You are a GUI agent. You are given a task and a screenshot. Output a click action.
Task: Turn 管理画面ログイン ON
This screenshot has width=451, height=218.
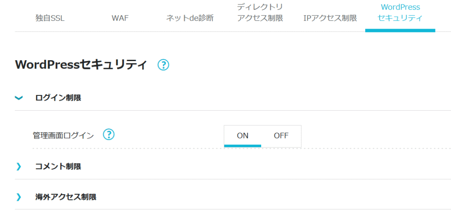pos(243,136)
